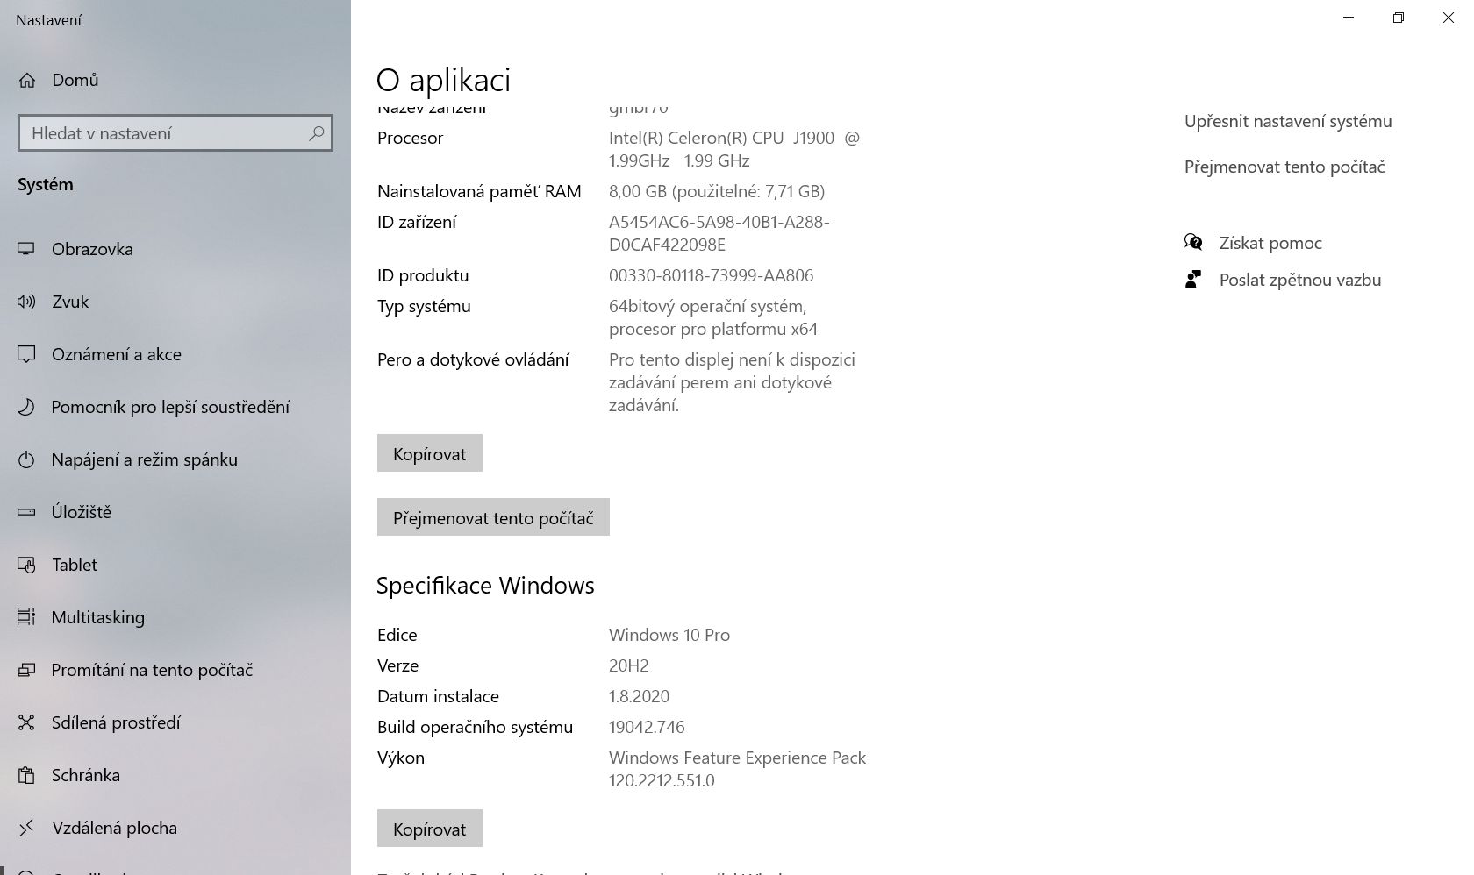Open Zvuk sound speaker icon

click(26, 302)
